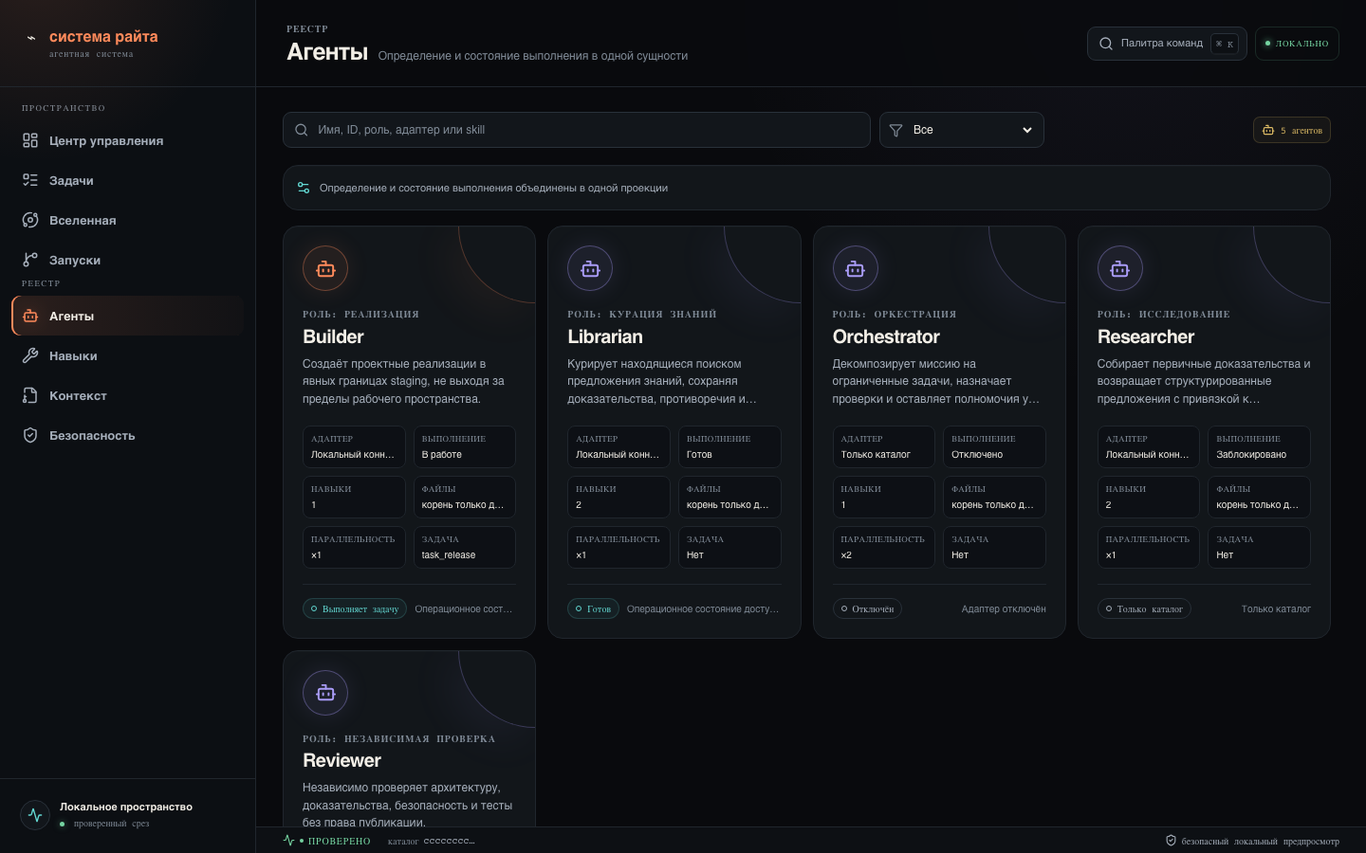Click Librarian's Готов execution cell
1366x853 pixels.
729,447
